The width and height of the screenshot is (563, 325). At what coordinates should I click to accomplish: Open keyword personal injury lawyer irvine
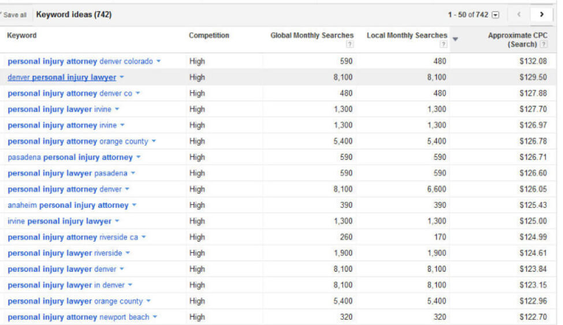point(59,109)
